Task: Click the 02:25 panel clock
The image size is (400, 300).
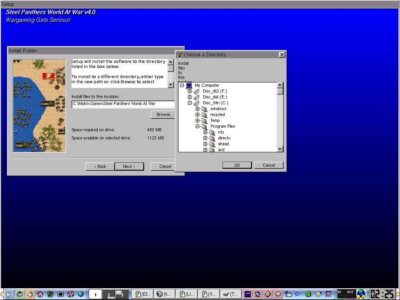Action: pos(382,294)
